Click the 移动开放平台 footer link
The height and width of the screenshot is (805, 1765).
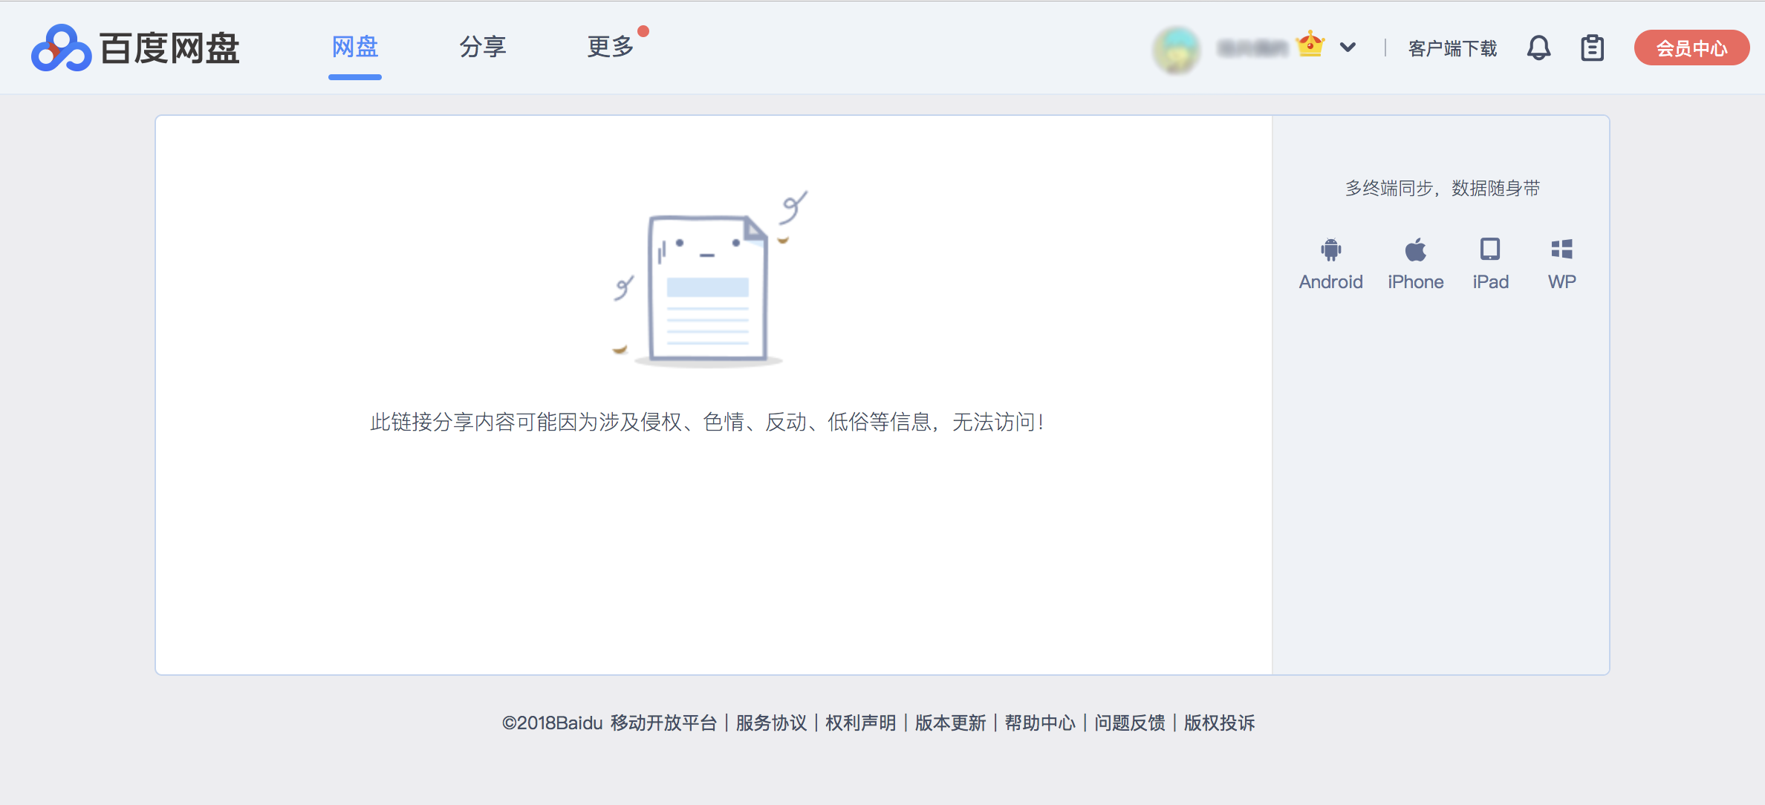point(663,723)
